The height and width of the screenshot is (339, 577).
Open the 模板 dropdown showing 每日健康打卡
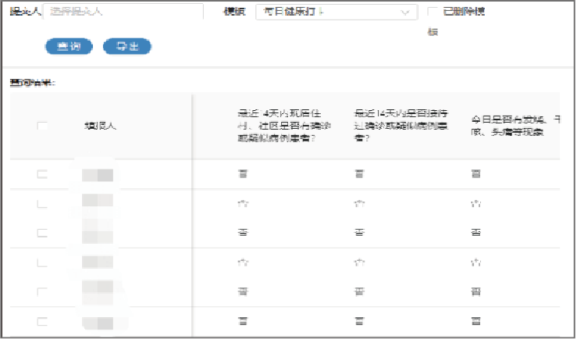(328, 12)
